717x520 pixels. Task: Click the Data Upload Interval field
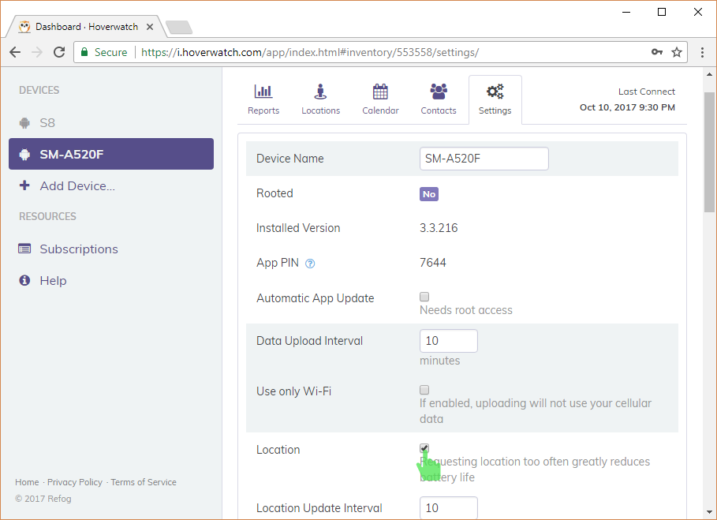point(449,341)
